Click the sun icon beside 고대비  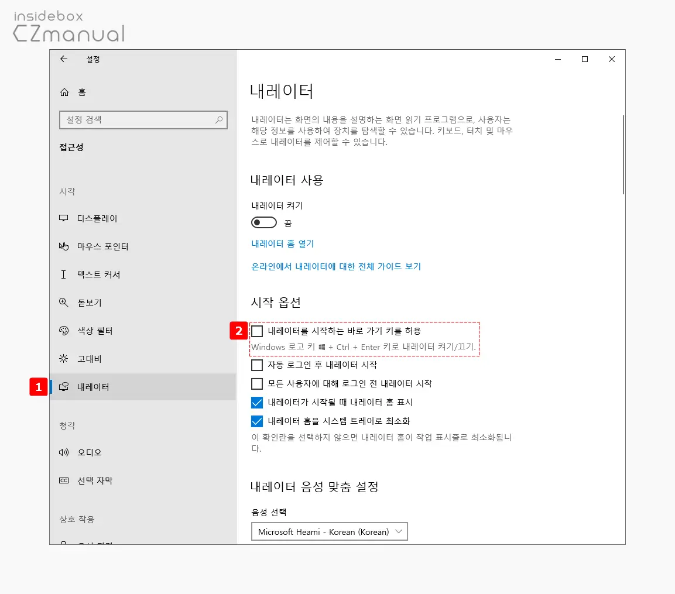click(x=64, y=359)
